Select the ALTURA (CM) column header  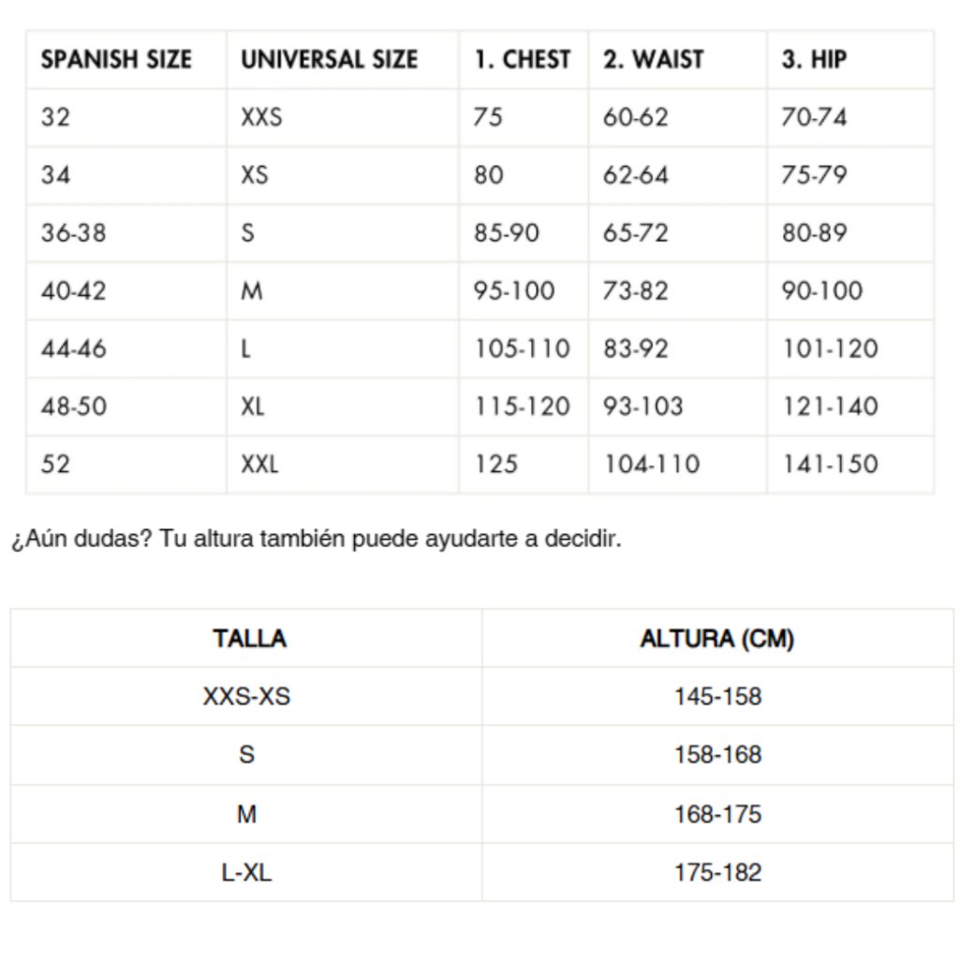tap(717, 640)
